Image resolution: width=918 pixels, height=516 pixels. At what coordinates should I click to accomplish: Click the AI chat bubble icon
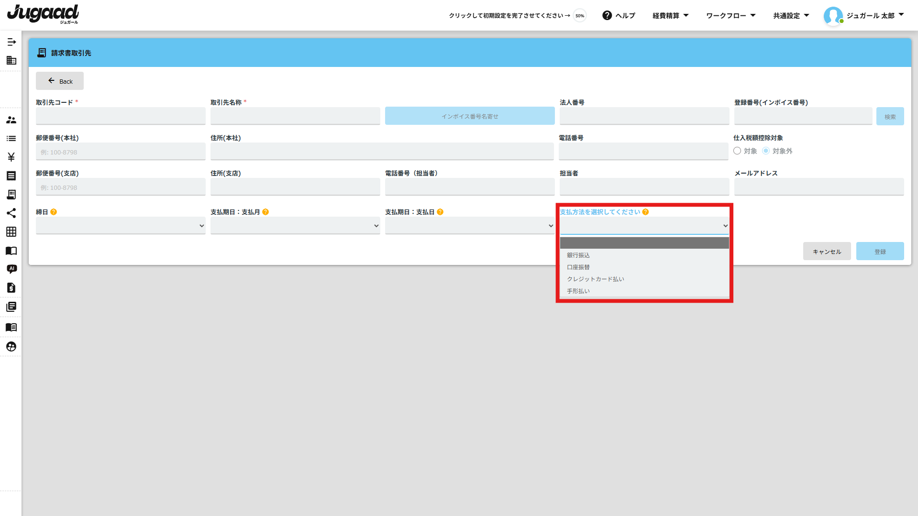[x=11, y=269]
